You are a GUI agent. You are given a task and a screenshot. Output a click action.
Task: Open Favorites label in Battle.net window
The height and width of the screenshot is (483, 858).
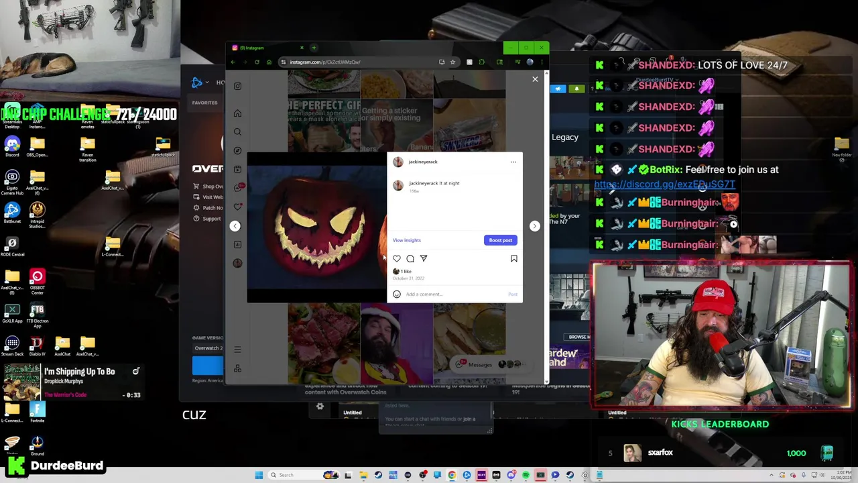tap(204, 103)
